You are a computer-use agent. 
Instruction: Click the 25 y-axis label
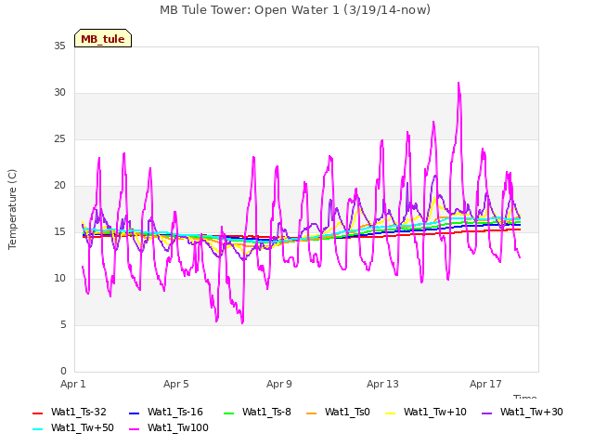59,139
